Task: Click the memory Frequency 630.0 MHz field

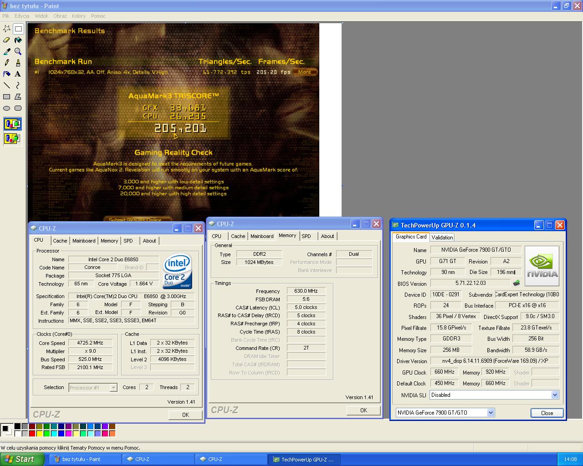Action: pyautogui.click(x=306, y=291)
